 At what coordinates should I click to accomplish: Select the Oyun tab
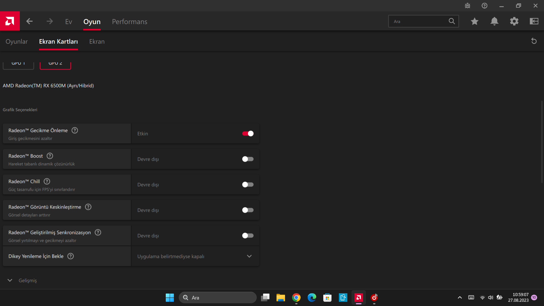92,22
